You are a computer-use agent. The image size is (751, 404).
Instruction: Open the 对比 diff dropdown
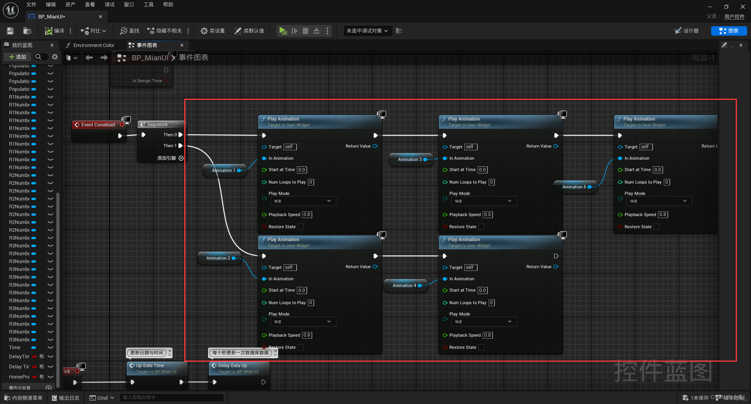click(x=93, y=31)
